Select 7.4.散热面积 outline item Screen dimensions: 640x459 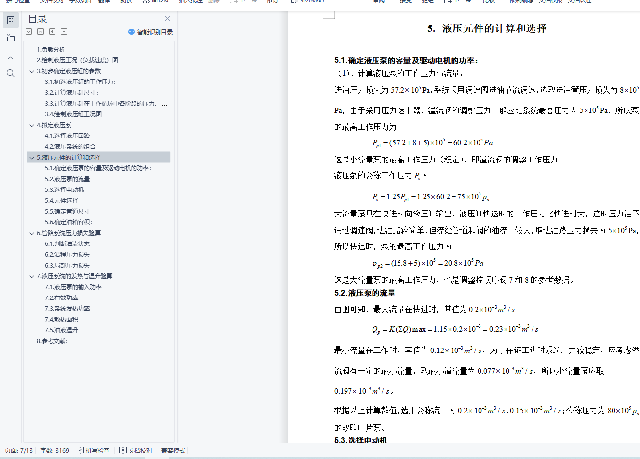(61, 320)
